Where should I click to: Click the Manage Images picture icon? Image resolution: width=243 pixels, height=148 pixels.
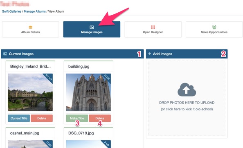click(92, 27)
